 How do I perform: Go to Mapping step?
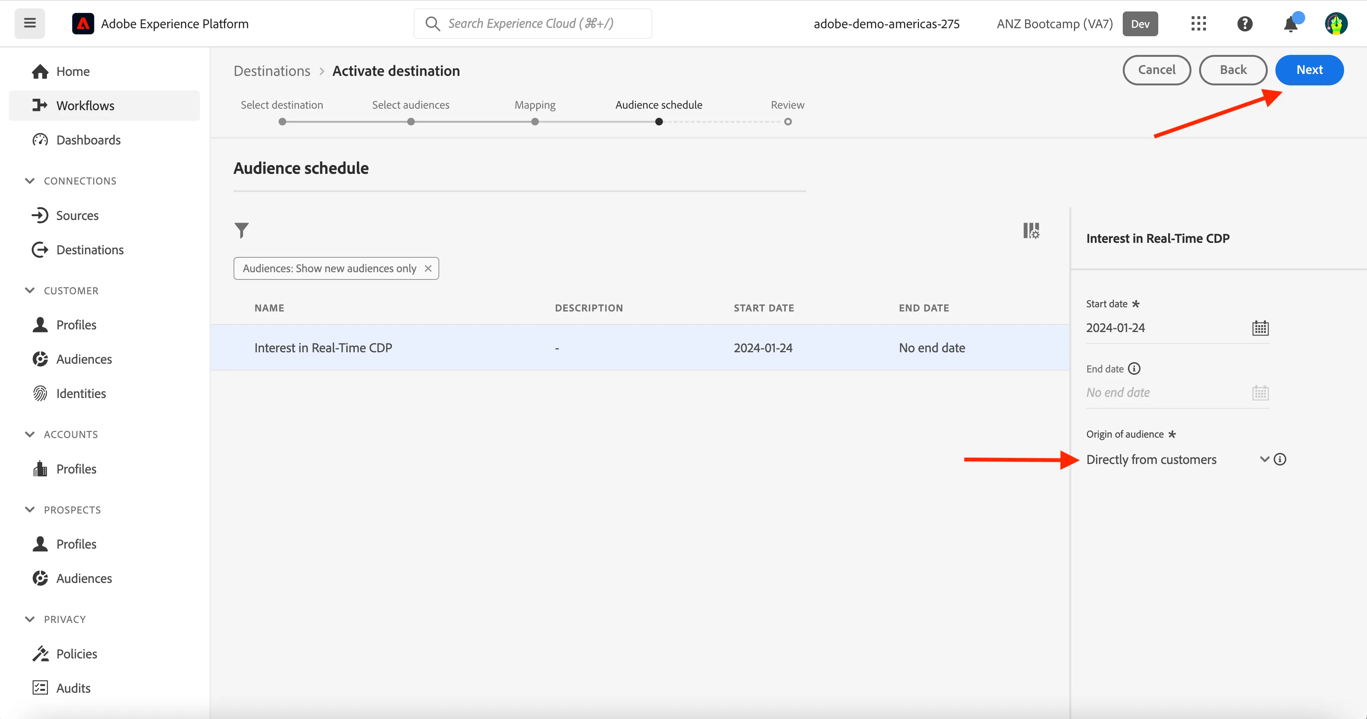coord(535,112)
